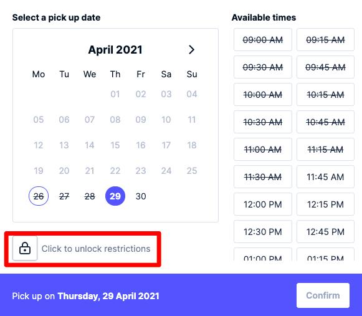Select the highlighted date 29
Viewport: 362px width, 316px height.
(x=115, y=196)
